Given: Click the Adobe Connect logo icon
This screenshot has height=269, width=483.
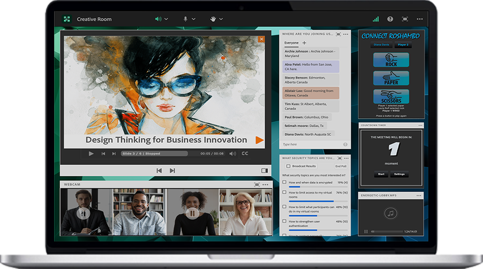Looking at the screenshot, I should [67, 19].
